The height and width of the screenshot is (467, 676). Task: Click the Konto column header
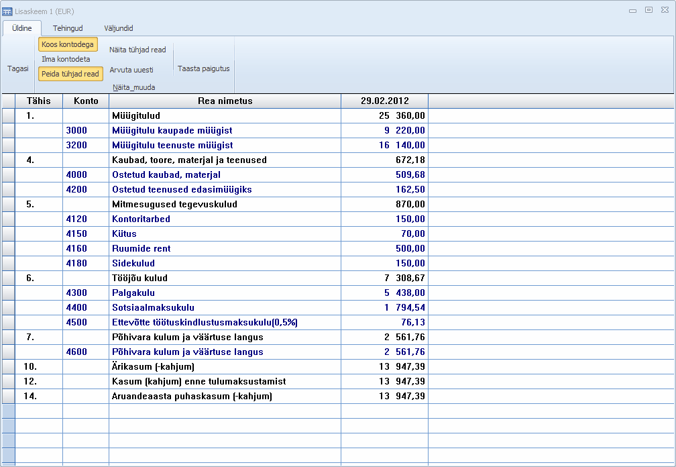[86, 101]
